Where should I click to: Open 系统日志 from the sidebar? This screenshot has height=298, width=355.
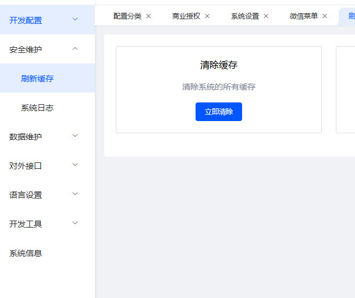click(37, 108)
